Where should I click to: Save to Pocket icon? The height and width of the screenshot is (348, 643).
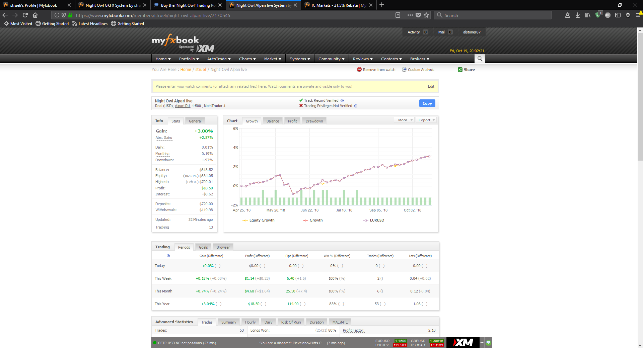point(418,15)
